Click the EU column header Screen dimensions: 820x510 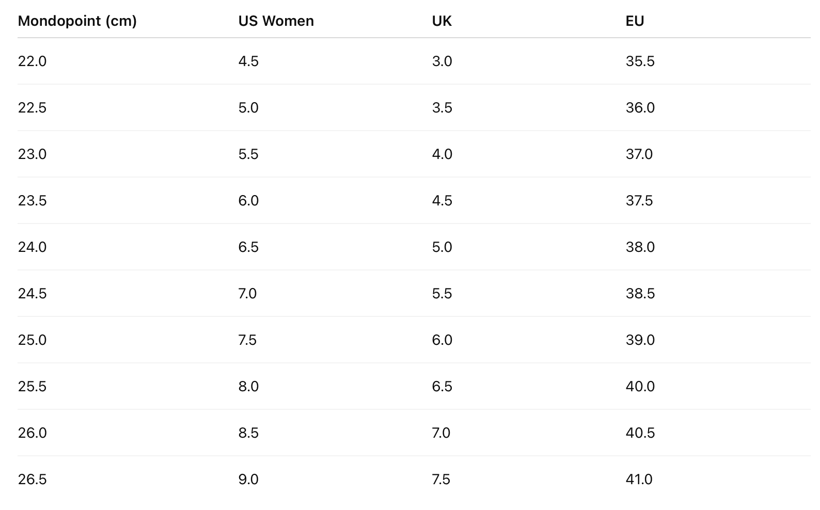point(635,21)
